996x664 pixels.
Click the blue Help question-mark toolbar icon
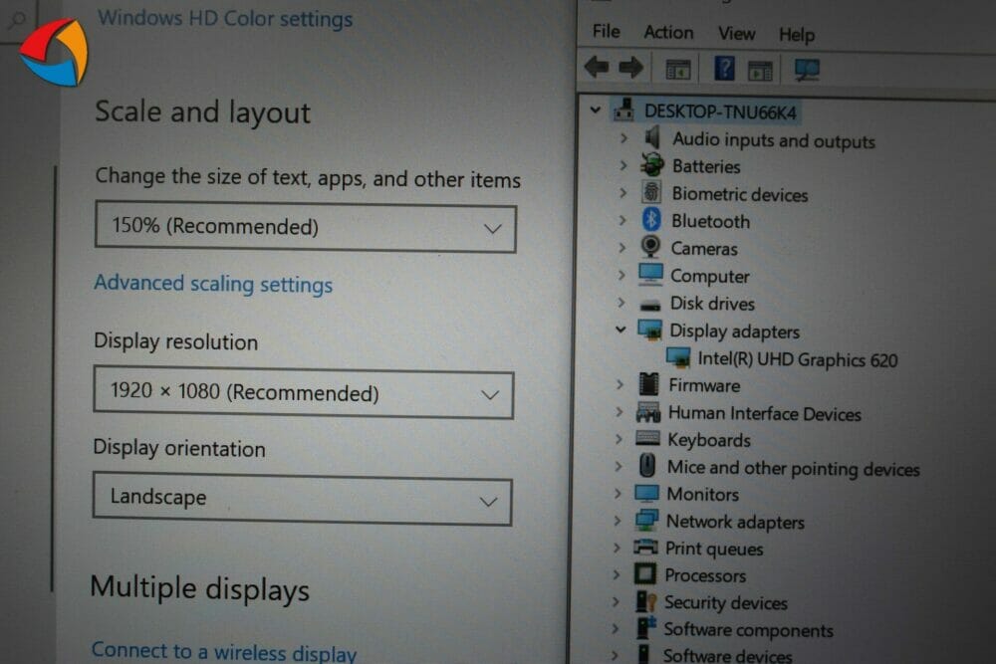724,68
